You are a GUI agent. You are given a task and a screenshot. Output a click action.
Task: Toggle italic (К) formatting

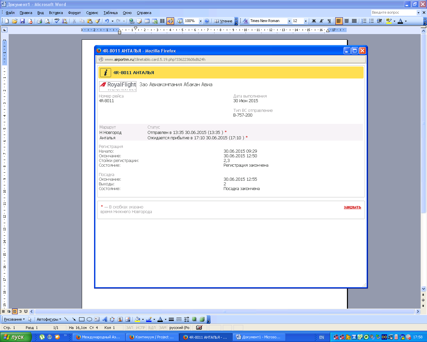click(x=322, y=21)
